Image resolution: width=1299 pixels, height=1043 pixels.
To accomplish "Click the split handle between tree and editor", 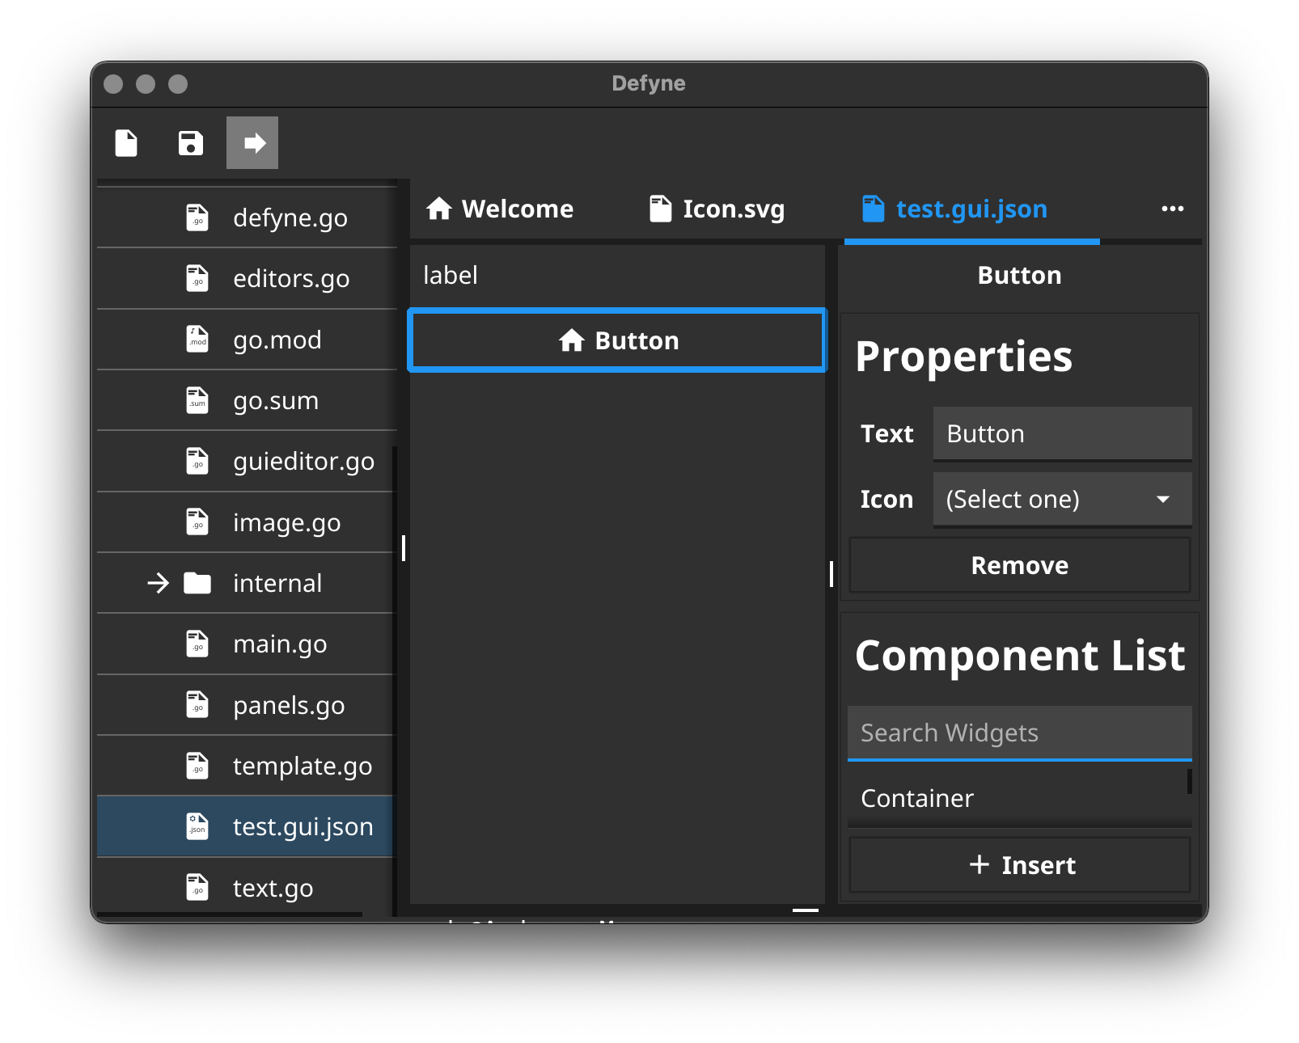I will click(x=404, y=548).
